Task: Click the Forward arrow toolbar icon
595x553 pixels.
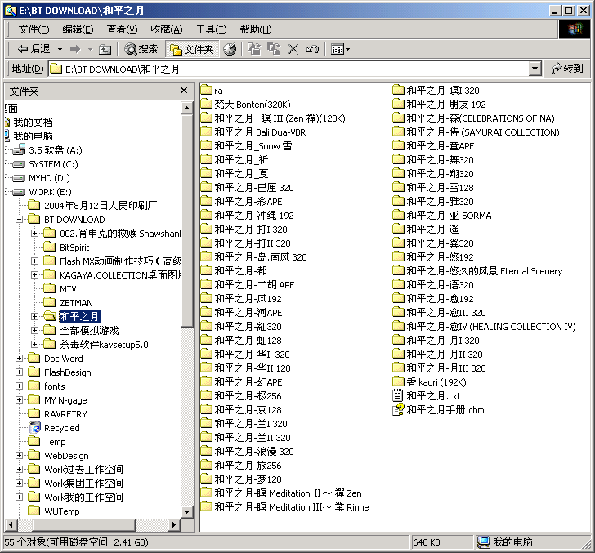Action: click(x=75, y=49)
